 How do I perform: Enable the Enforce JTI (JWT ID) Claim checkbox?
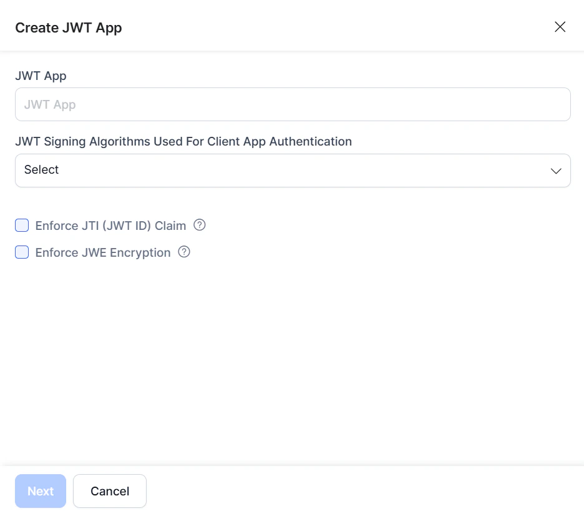(x=22, y=225)
